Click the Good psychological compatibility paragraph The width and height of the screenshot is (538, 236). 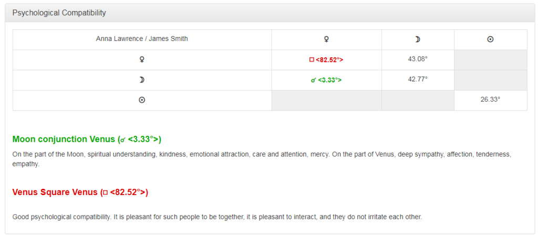pos(217,217)
